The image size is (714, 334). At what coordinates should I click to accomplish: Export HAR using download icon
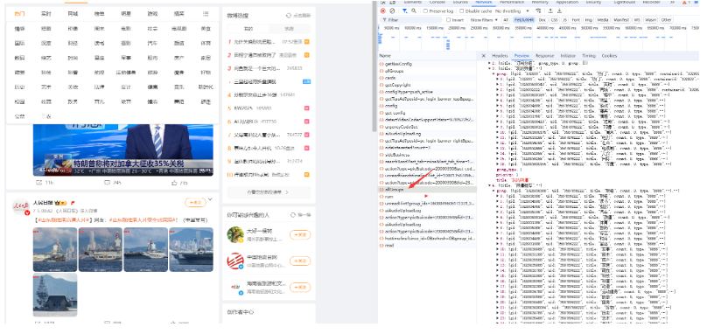click(x=559, y=10)
